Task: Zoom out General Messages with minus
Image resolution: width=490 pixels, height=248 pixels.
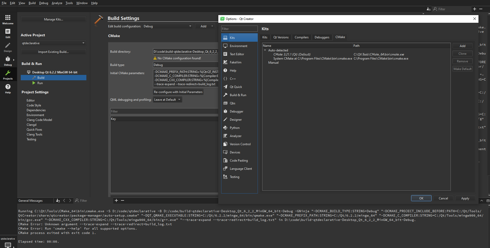Action: pos(122,200)
